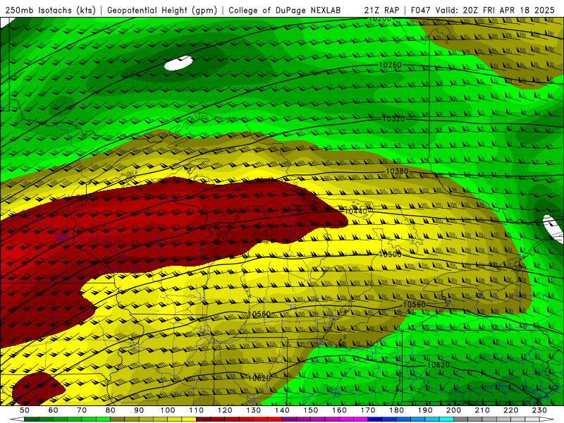Click the 90 value on the color scale
The height and width of the screenshot is (423, 564).
(x=139, y=410)
